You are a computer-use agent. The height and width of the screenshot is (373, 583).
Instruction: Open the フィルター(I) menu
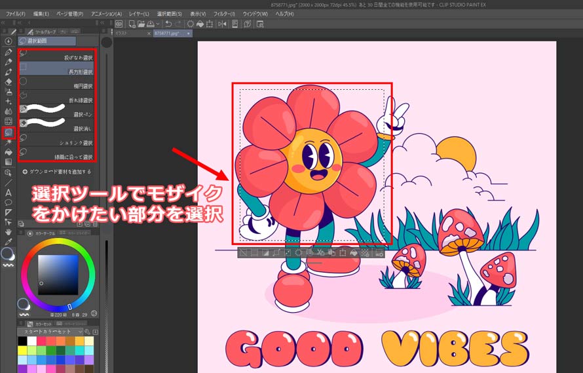[224, 14]
